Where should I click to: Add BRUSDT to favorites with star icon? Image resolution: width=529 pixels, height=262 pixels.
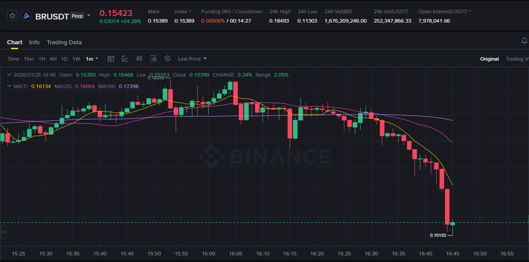click(x=12, y=15)
